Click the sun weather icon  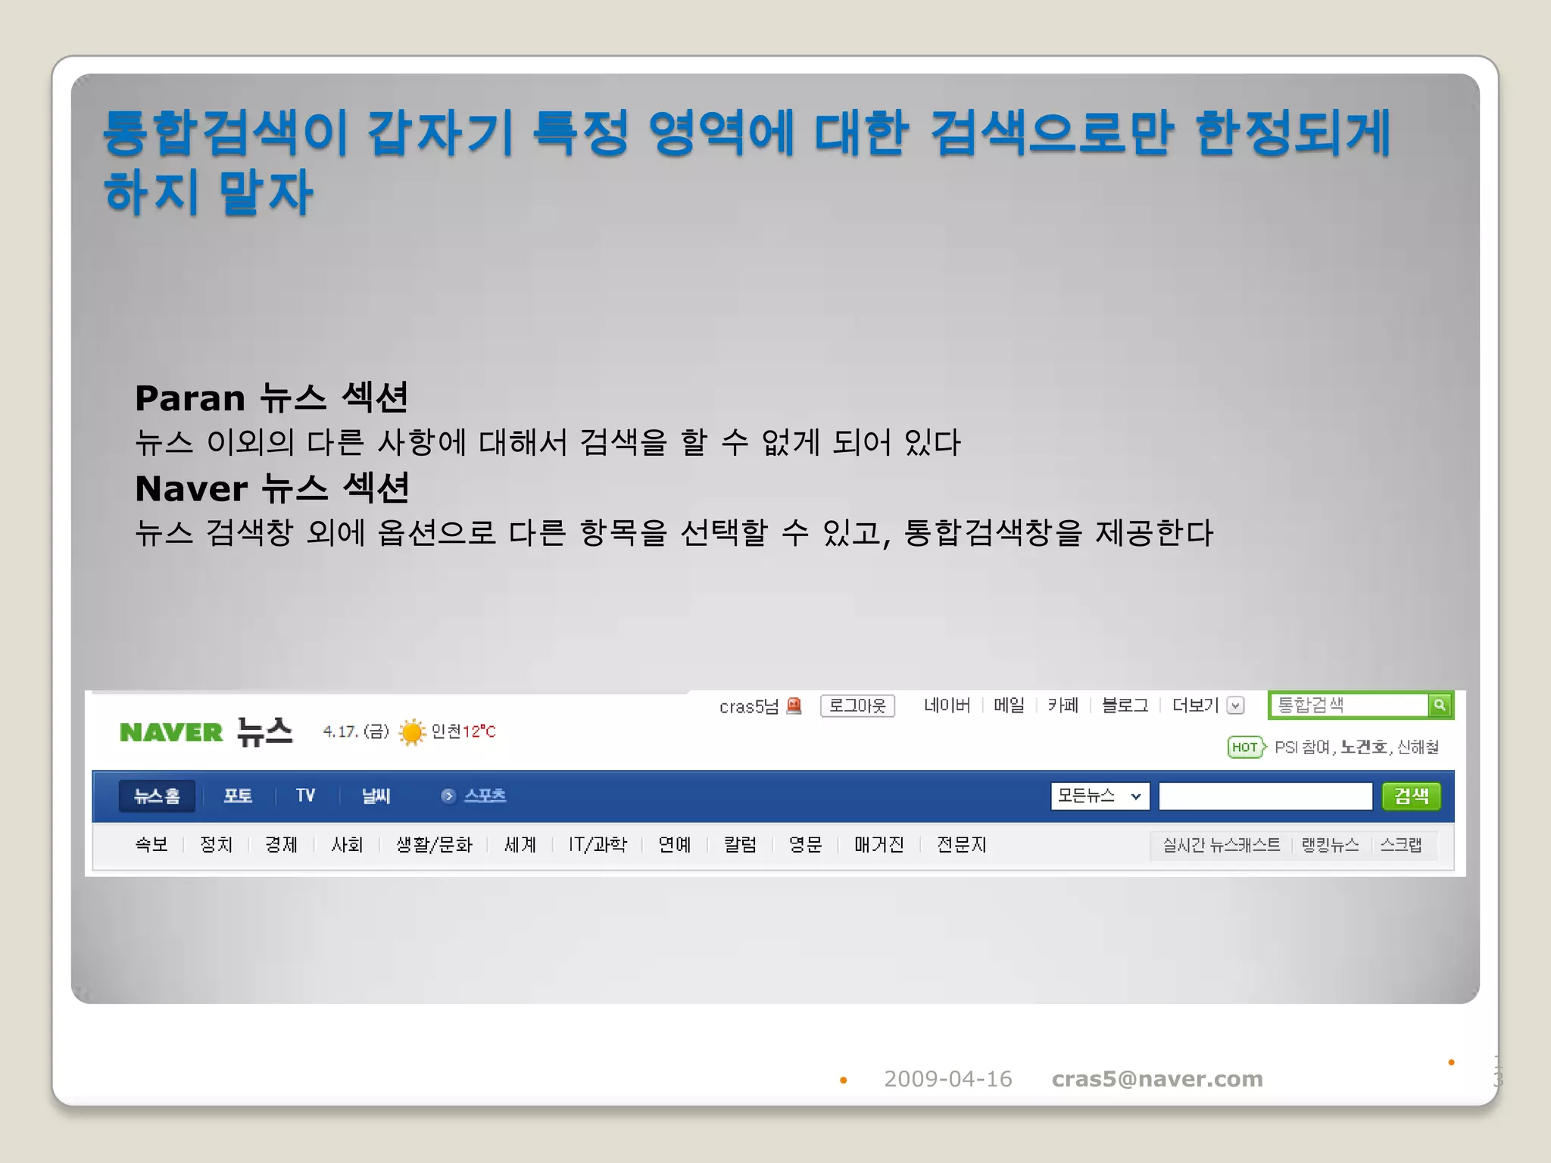pyautogui.click(x=412, y=731)
